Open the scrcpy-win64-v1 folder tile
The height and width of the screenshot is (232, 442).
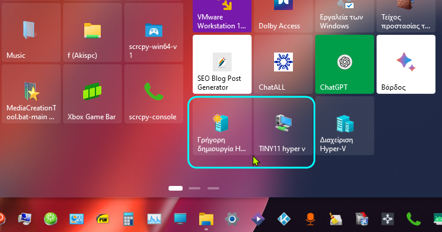click(x=154, y=32)
